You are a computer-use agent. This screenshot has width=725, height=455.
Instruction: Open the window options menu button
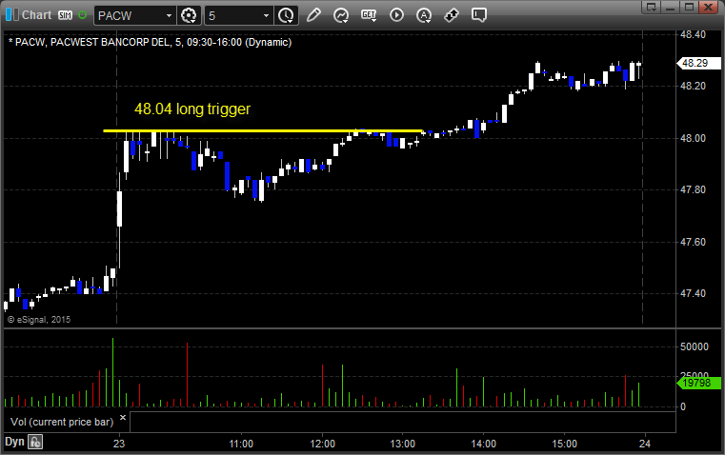coord(651,7)
